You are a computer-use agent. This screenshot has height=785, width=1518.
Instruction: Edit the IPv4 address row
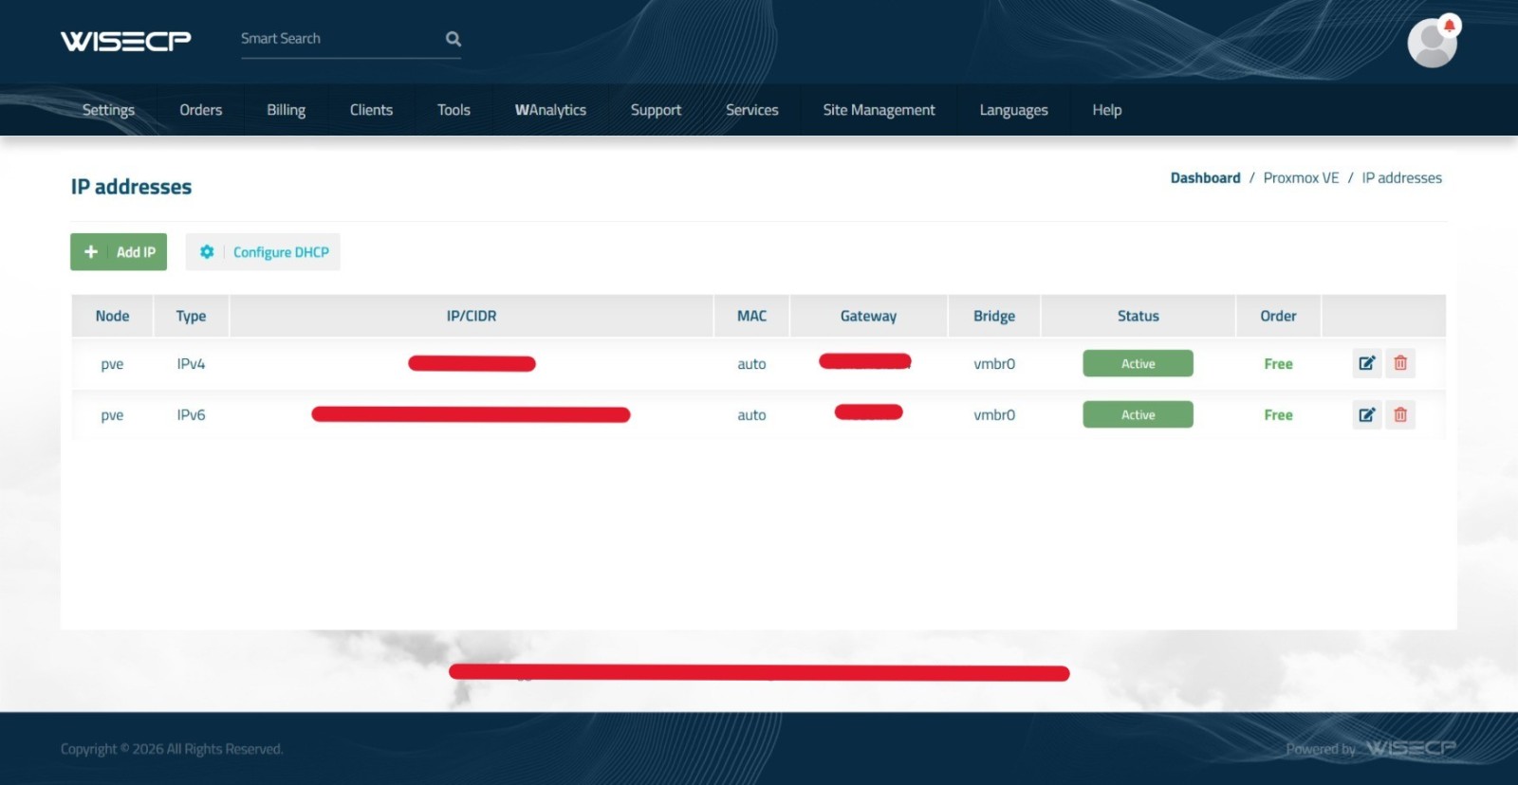(1366, 363)
